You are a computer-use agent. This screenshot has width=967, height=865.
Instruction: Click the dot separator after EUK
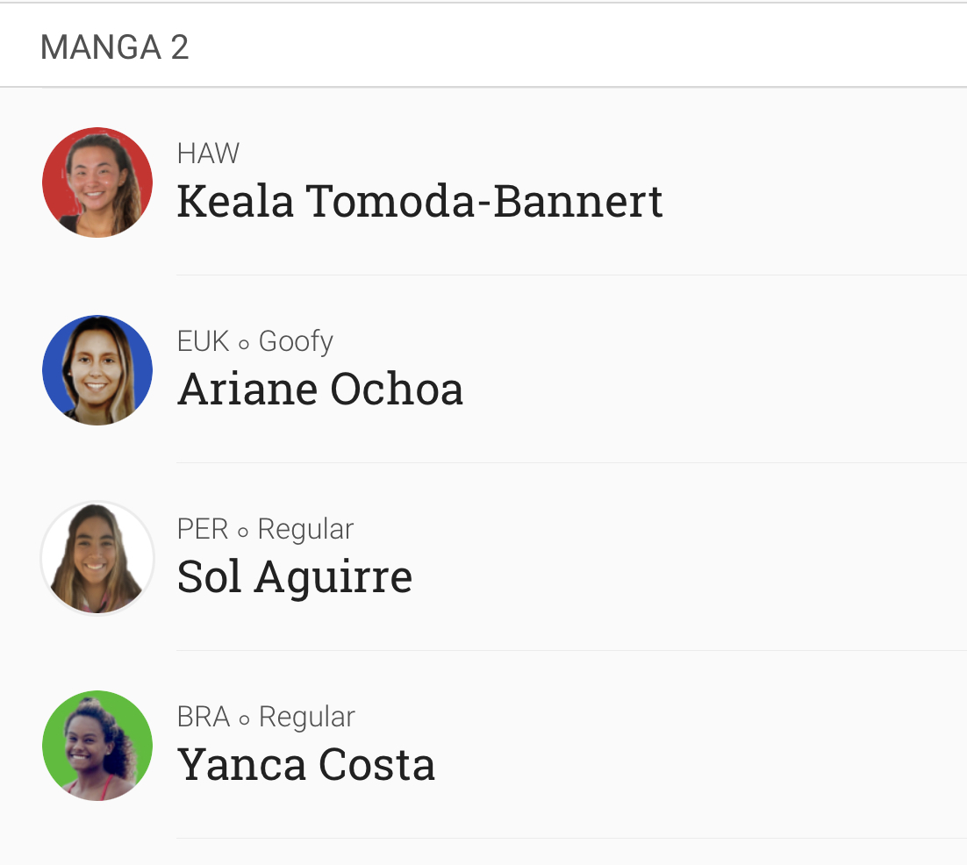click(244, 345)
